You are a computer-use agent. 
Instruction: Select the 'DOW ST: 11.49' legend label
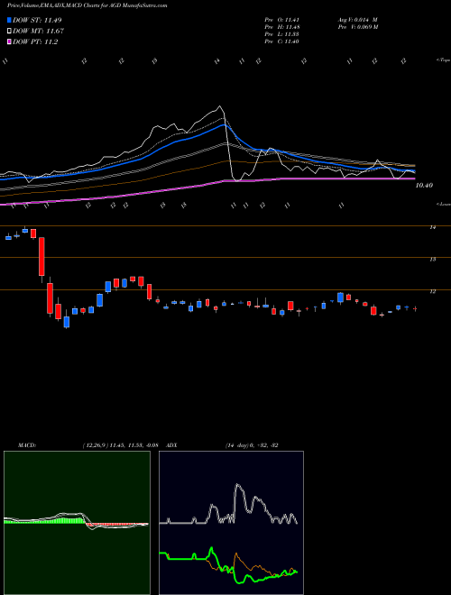pos(37,20)
